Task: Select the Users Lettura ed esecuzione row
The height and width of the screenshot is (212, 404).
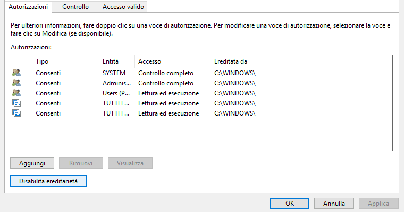Action: click(x=168, y=93)
